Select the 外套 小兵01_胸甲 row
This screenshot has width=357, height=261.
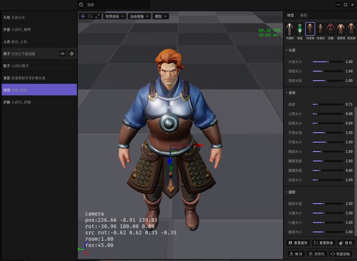(39, 30)
